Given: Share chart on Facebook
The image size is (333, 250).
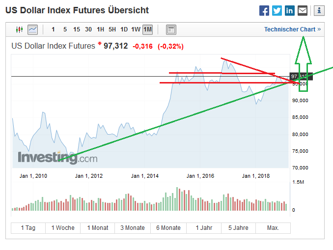Looking at the screenshot, I should coord(264,10).
